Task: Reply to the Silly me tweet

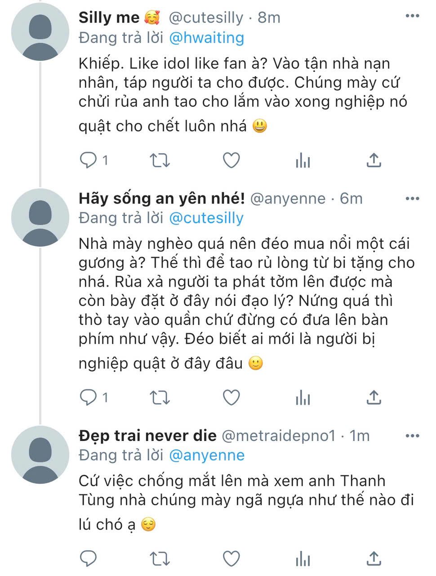Action: (88, 160)
